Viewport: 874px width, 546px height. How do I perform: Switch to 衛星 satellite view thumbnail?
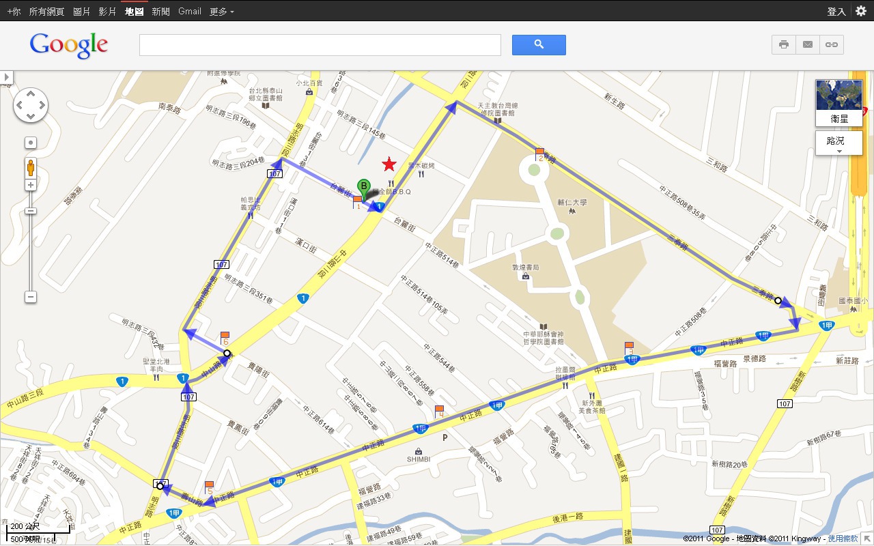839,103
